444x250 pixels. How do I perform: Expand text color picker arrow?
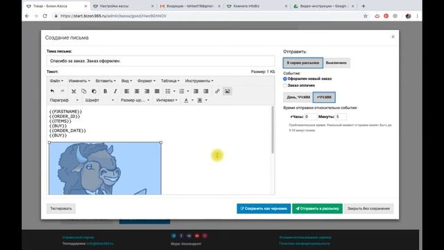193,100
